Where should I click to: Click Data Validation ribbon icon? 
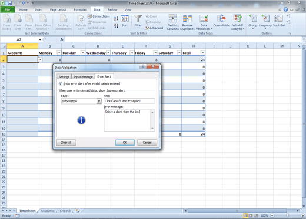coord(204,22)
